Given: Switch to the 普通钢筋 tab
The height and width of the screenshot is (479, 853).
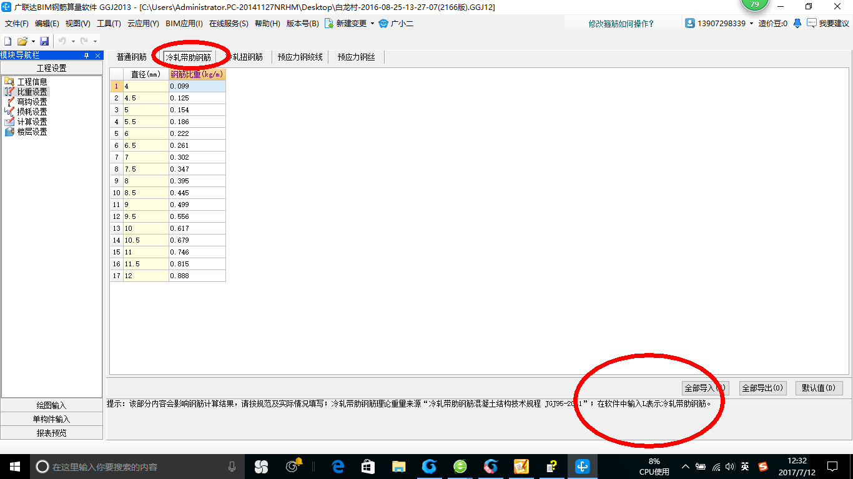Looking at the screenshot, I should coord(132,57).
